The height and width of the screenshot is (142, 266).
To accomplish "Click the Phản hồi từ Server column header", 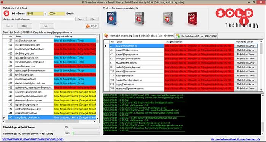I will coord(245,41).
